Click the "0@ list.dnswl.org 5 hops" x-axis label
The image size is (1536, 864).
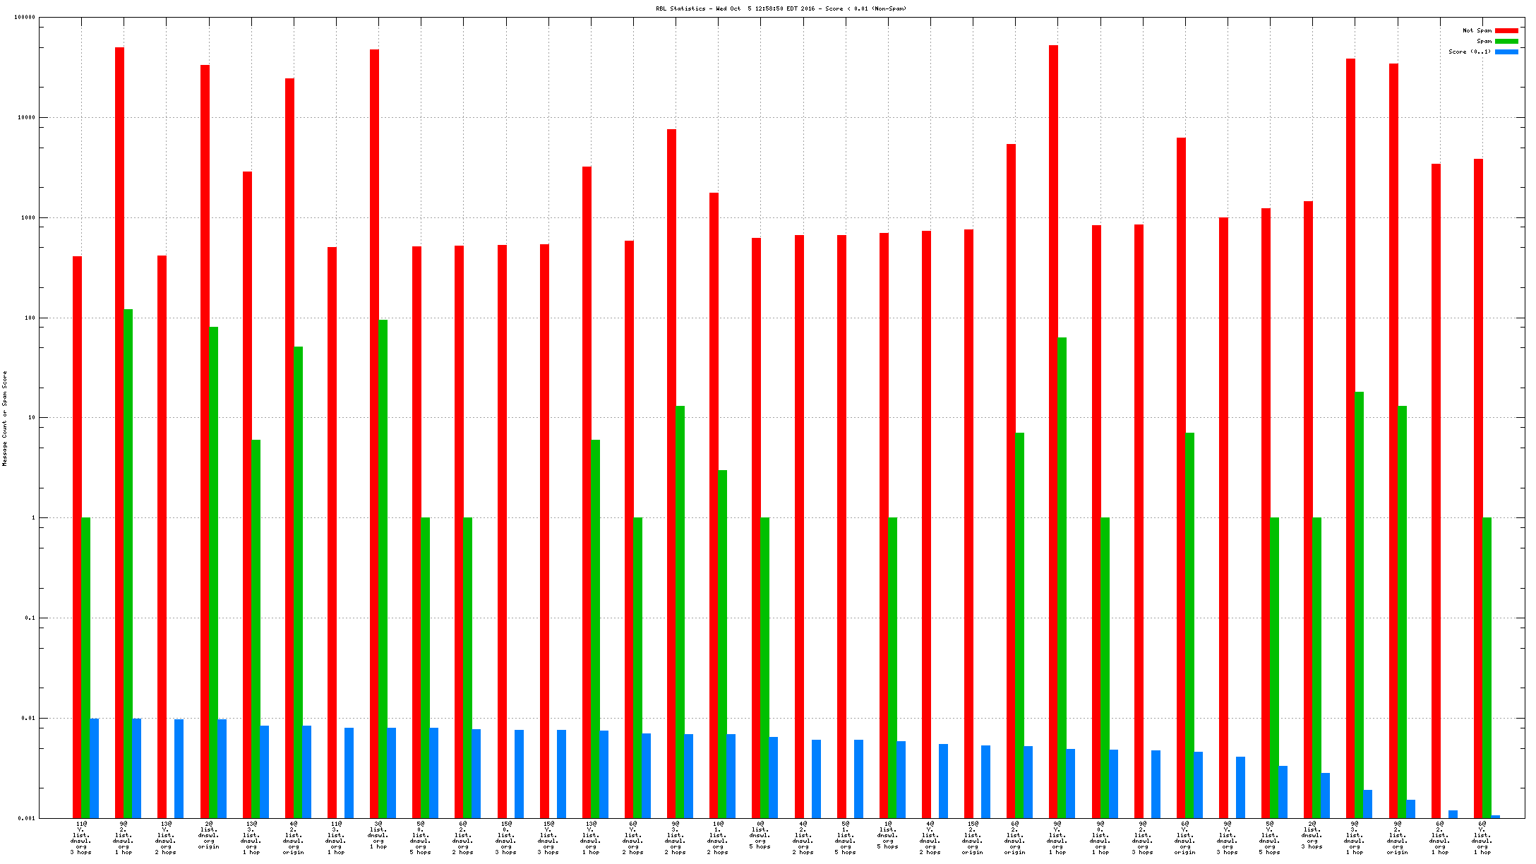tap(760, 834)
